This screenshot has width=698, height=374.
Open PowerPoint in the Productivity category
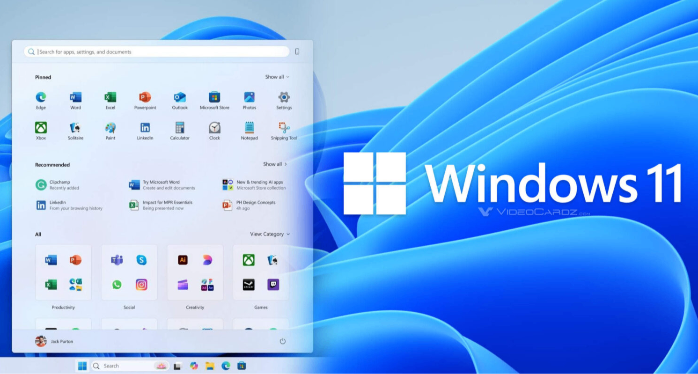(x=75, y=260)
